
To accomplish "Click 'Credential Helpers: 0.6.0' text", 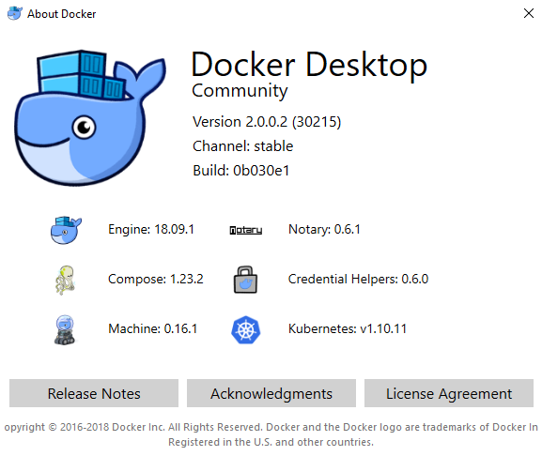I will [x=358, y=279].
